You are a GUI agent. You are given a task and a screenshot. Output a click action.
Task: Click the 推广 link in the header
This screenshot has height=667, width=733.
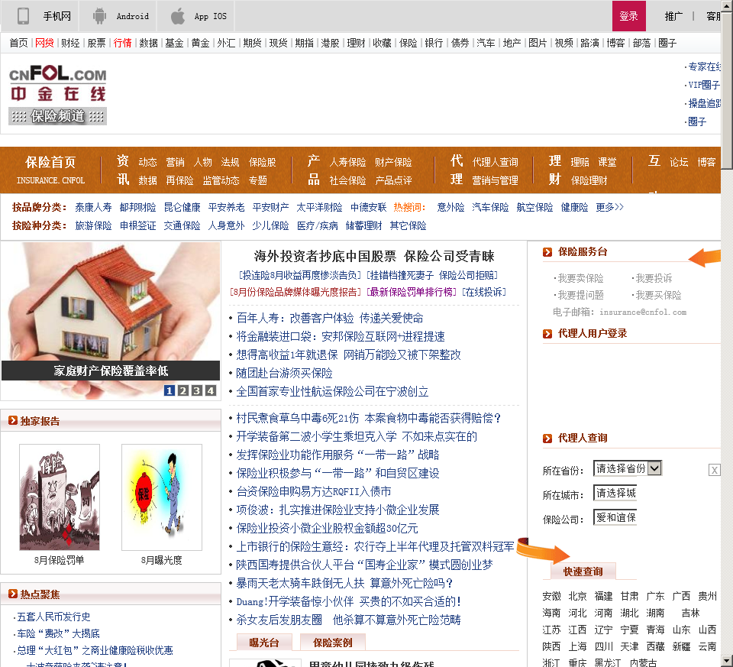[673, 16]
